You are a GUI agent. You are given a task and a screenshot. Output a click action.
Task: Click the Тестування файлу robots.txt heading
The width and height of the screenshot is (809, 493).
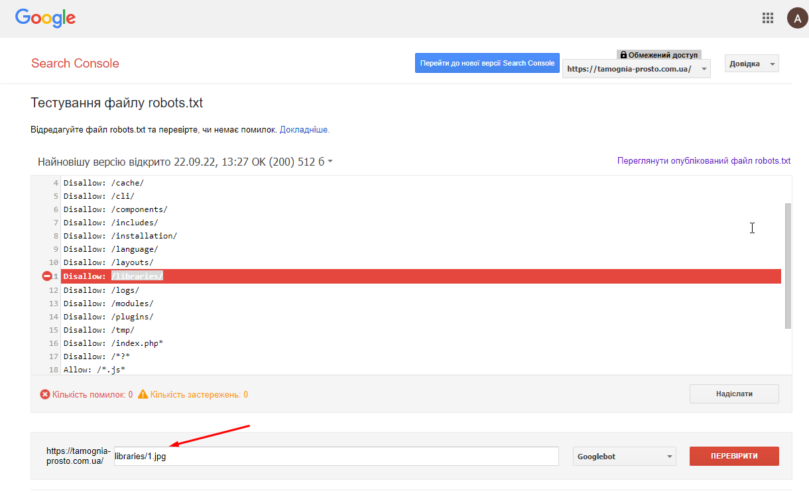coord(117,103)
